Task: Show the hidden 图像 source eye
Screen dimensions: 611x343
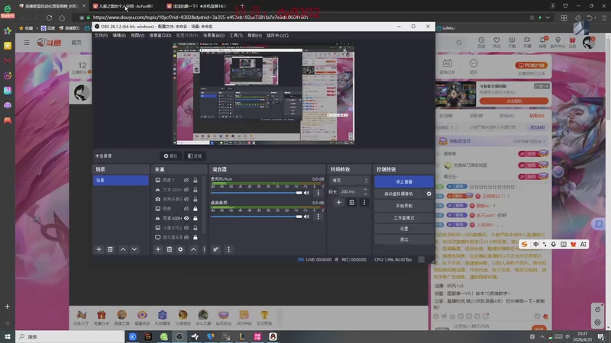Action: (186, 209)
